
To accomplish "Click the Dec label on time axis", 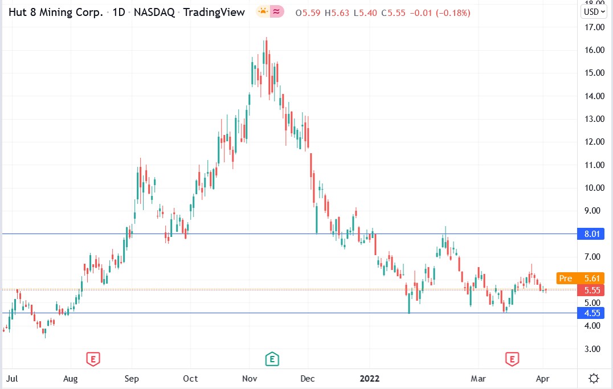I will [x=308, y=378].
